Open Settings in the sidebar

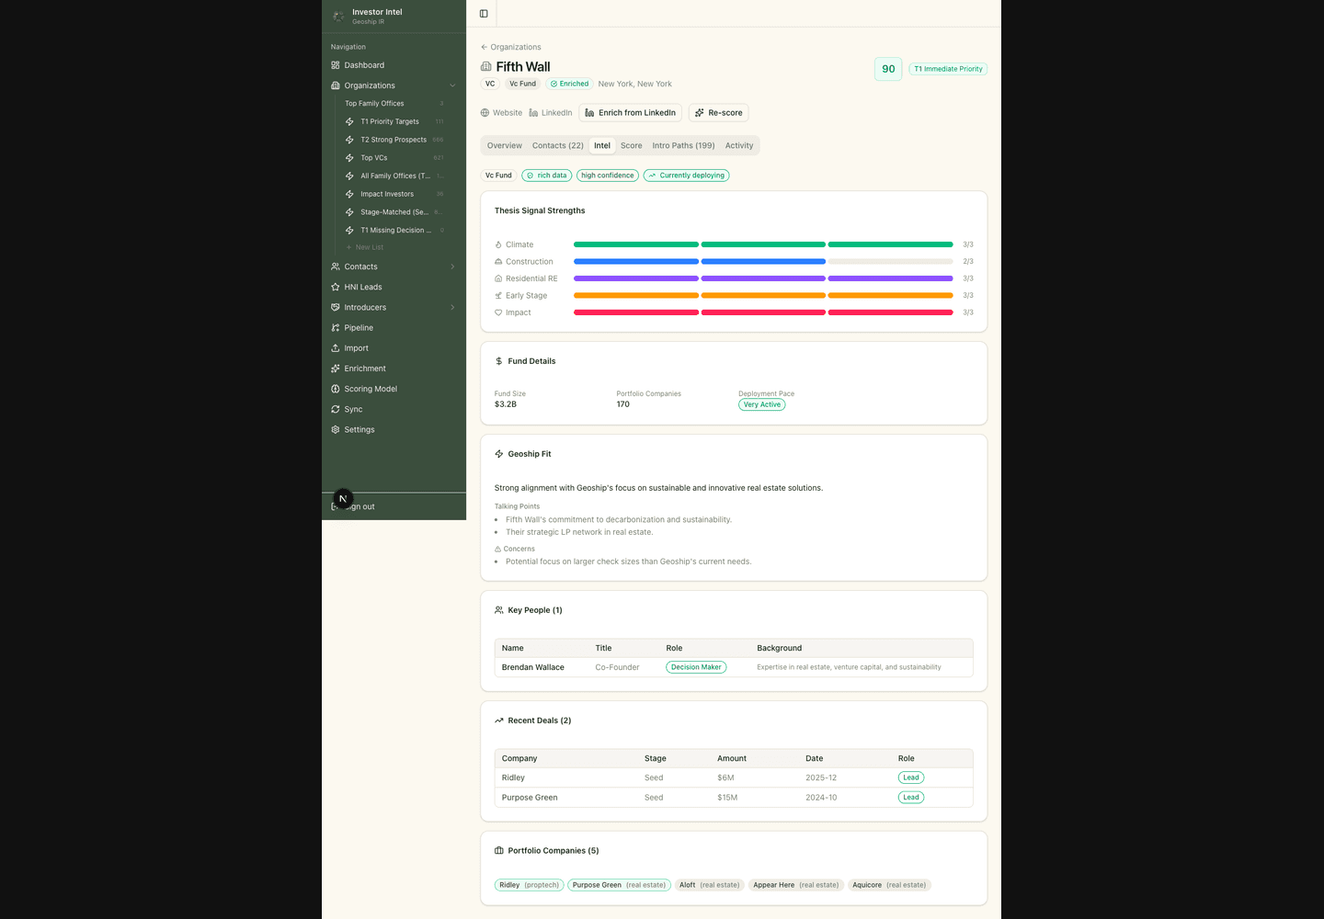[394, 429]
